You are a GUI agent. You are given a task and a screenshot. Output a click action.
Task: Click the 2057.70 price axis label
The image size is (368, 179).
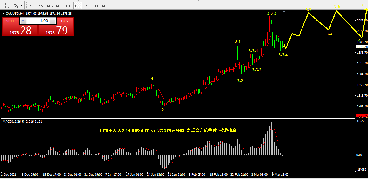pos(362,21)
